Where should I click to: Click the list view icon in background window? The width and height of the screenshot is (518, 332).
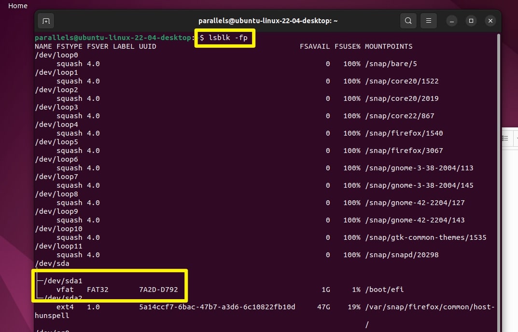click(505, 138)
